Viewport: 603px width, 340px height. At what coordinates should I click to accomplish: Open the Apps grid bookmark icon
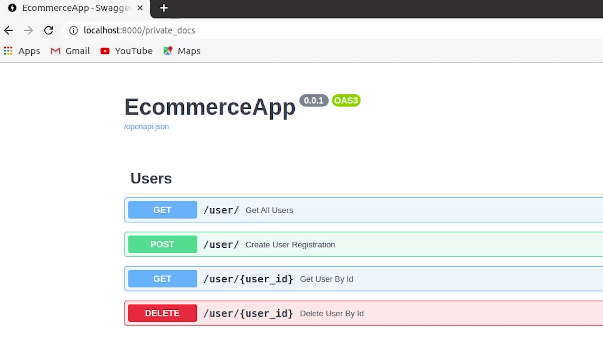click(8, 51)
